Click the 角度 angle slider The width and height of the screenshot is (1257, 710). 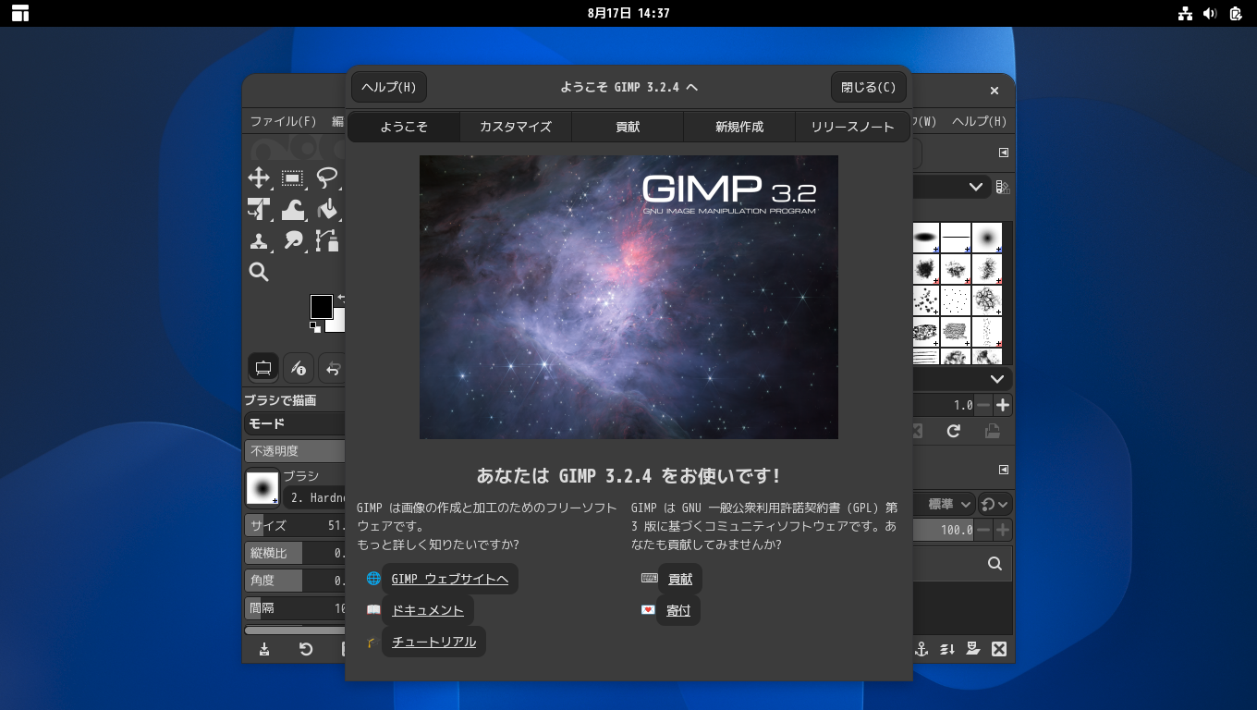(x=294, y=581)
